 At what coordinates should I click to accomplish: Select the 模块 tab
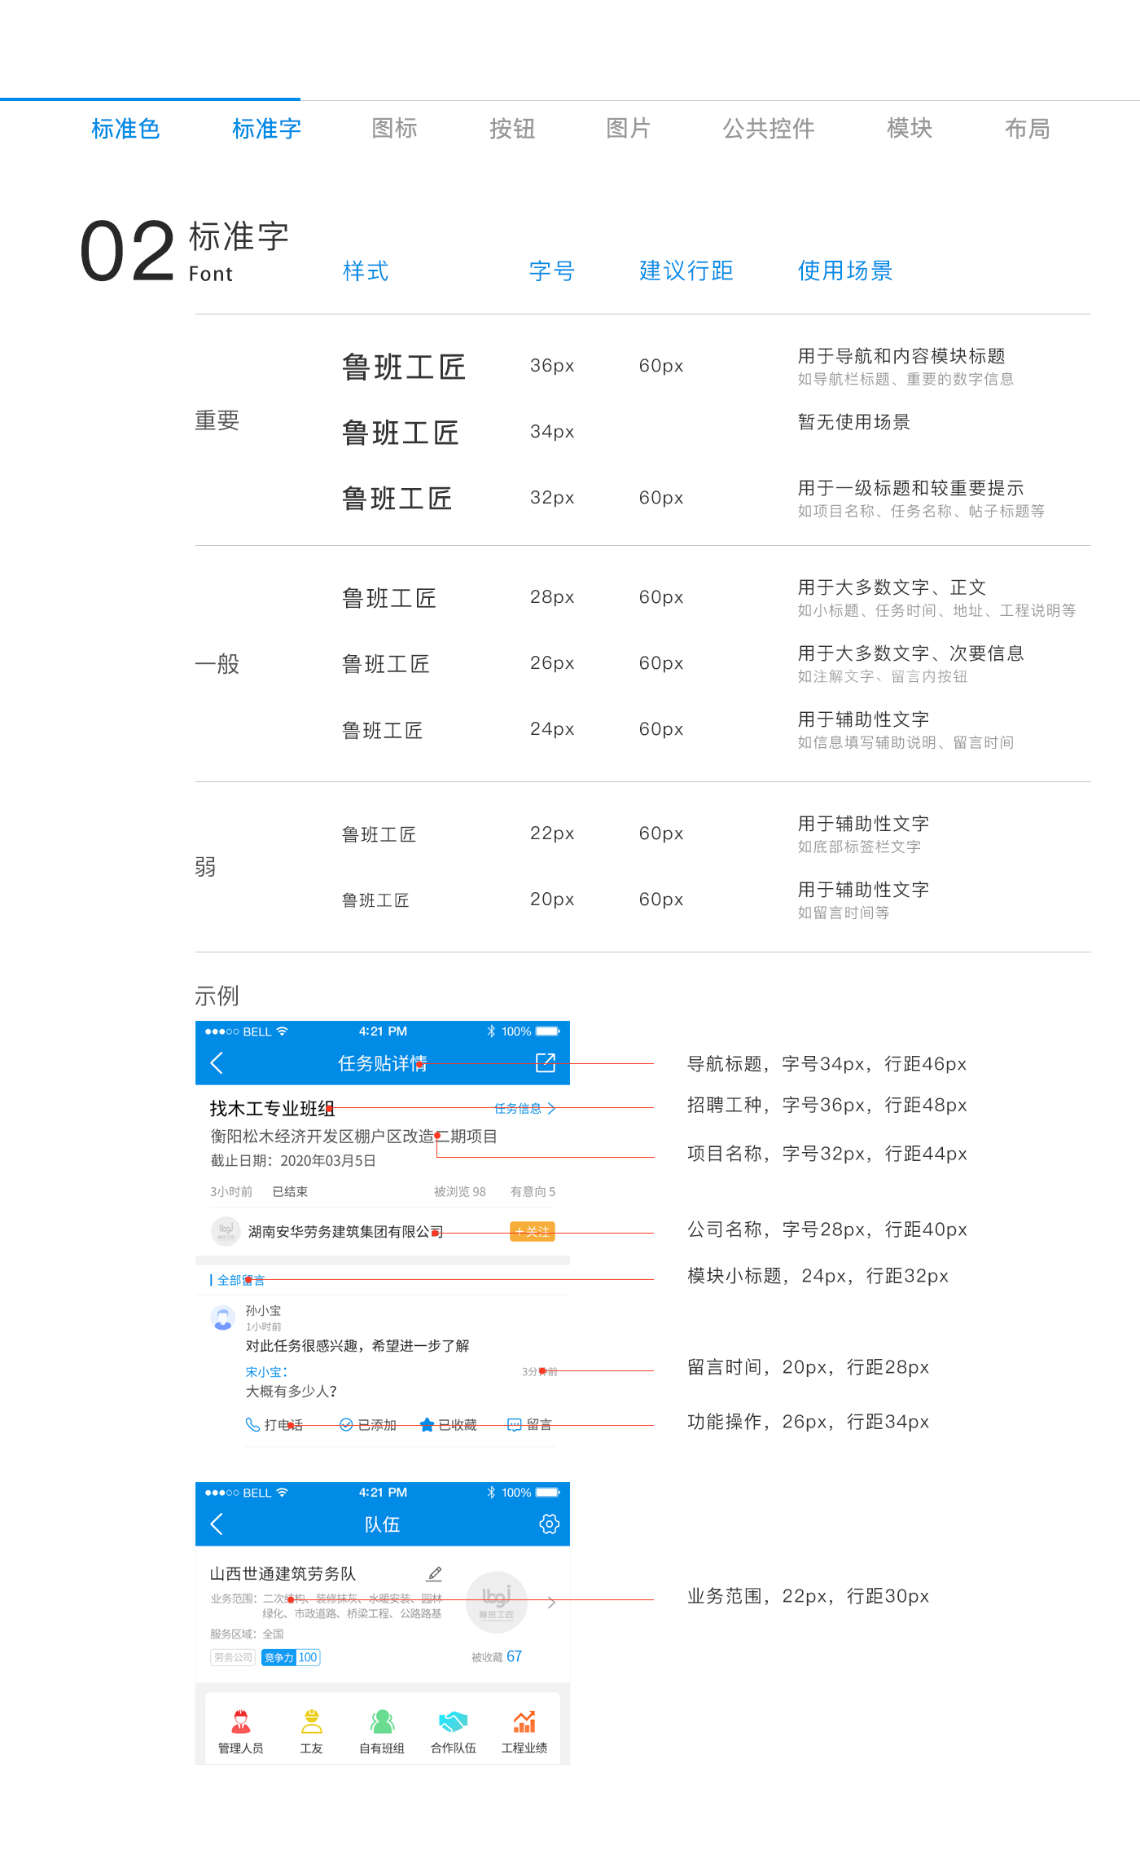pos(910,129)
